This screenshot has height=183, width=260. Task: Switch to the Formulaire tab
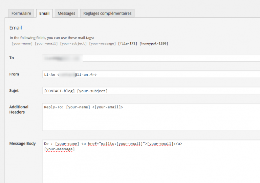point(21,13)
